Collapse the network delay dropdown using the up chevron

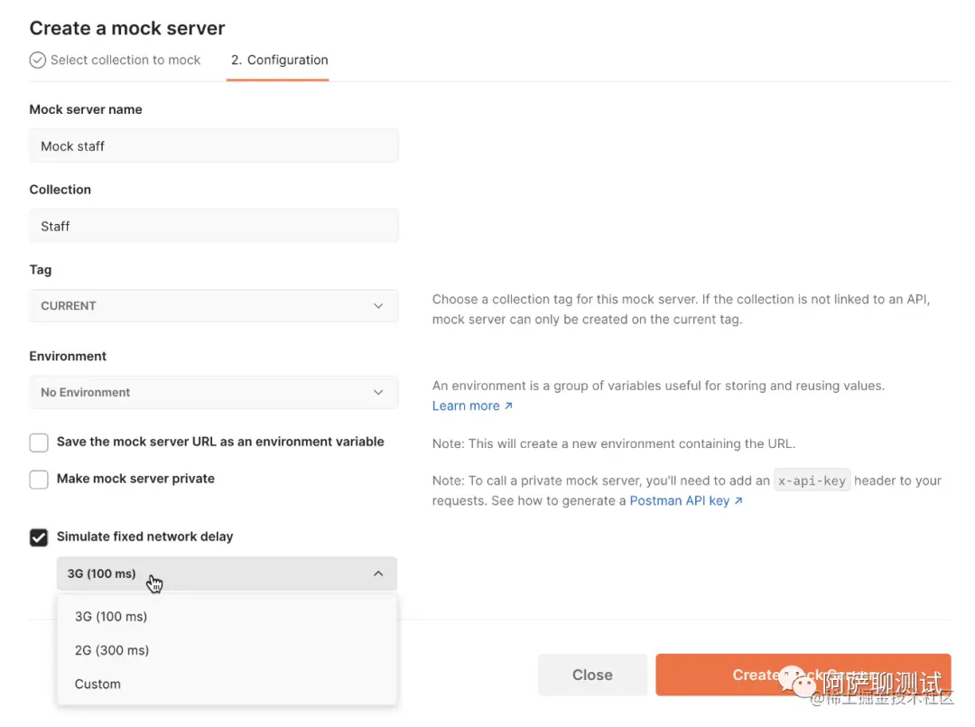point(378,573)
